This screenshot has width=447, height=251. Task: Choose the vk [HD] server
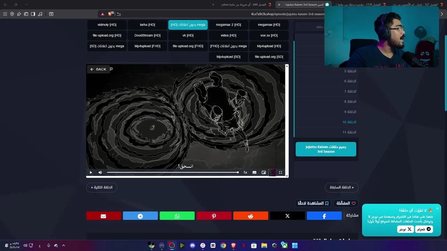tap(188, 36)
